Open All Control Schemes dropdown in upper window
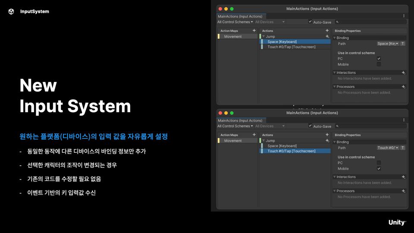Screen dimensions: 414x233 coord(235,22)
